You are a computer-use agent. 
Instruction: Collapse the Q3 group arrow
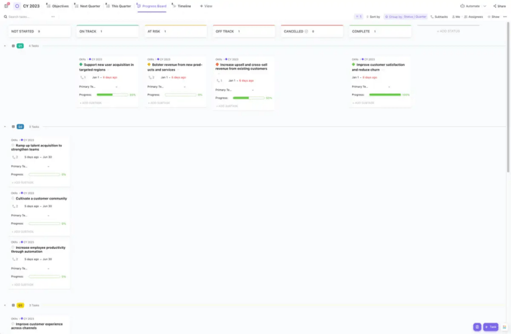point(5,305)
